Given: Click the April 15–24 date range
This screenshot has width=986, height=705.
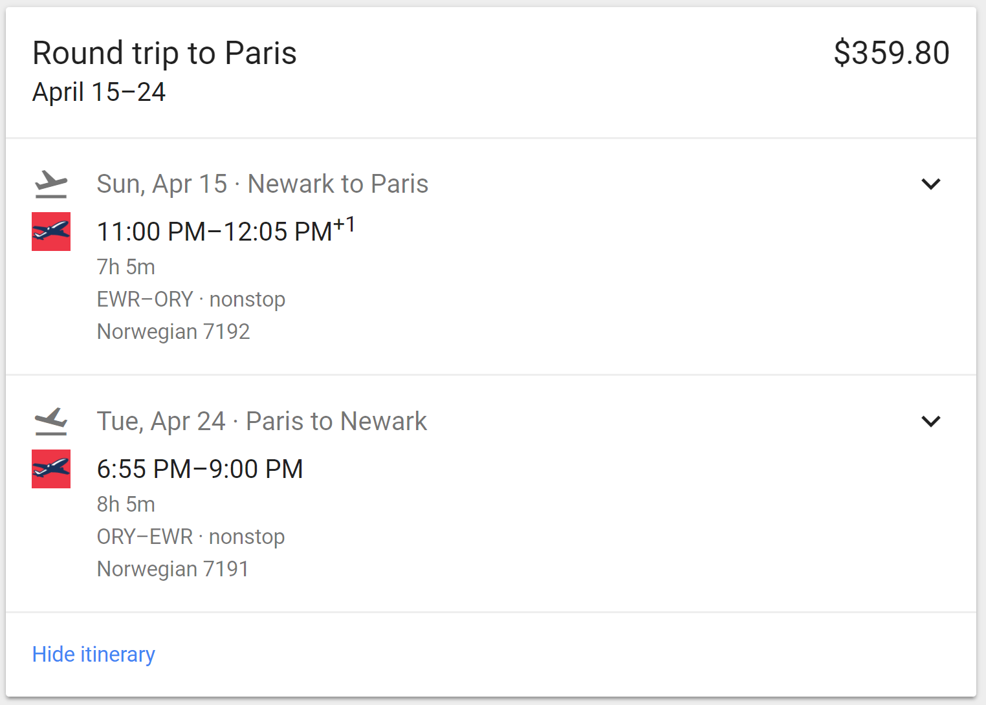Looking at the screenshot, I should (99, 92).
